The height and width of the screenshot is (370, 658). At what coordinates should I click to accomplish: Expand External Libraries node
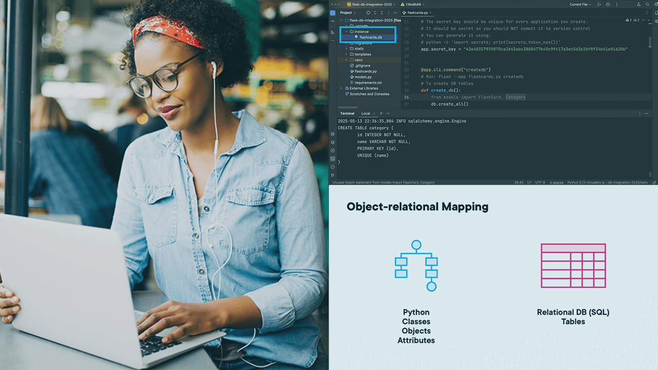point(341,88)
